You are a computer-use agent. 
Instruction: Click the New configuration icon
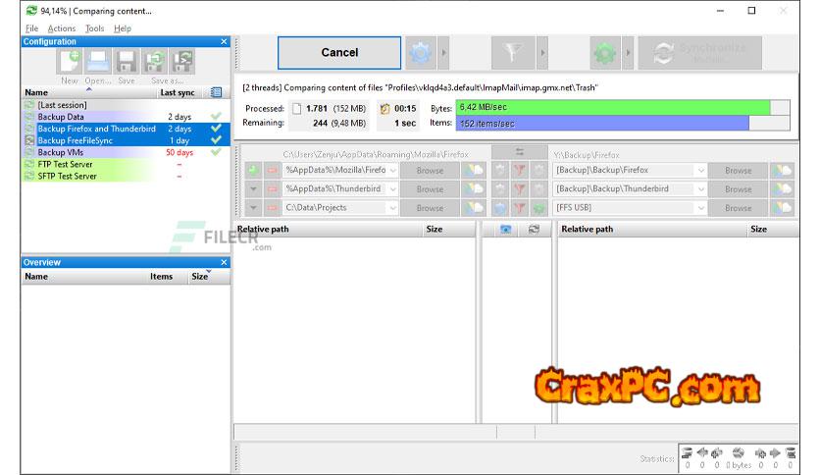click(69, 62)
